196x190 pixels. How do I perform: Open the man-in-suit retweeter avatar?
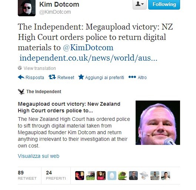133,176
